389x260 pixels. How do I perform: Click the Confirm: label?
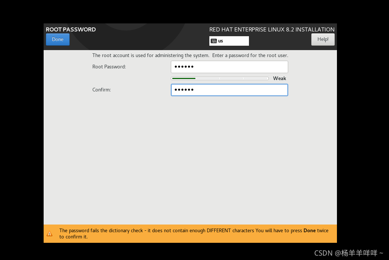pyautogui.click(x=102, y=90)
